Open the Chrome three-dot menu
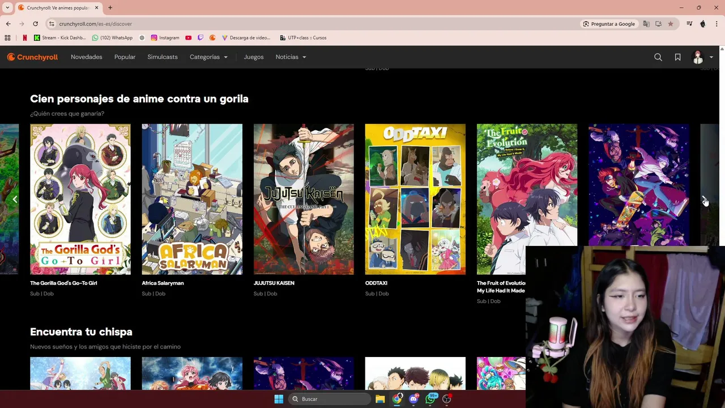The image size is (725, 408). coord(717,24)
